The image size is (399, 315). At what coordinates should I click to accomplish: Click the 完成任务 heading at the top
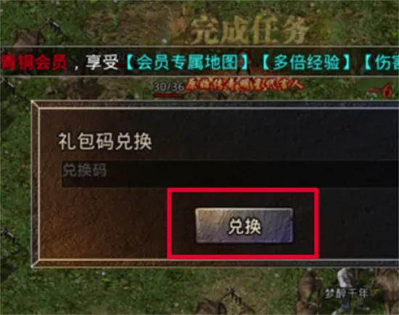pyautogui.click(x=250, y=30)
